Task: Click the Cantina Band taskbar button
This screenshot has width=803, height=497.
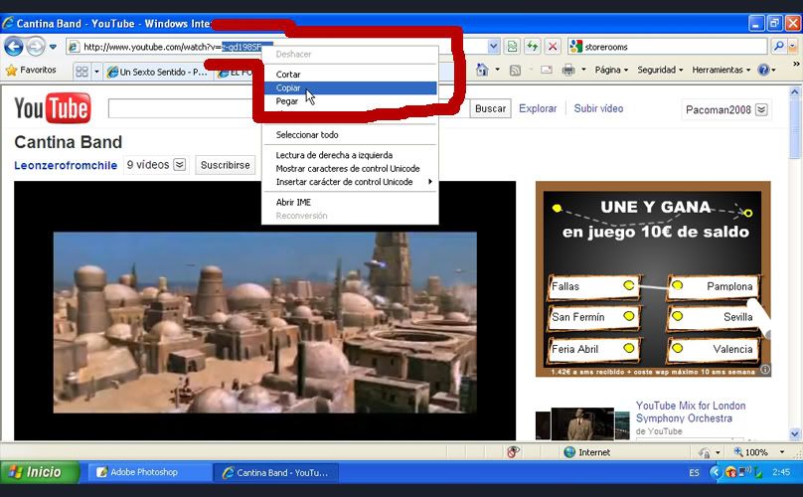Action: tap(275, 472)
